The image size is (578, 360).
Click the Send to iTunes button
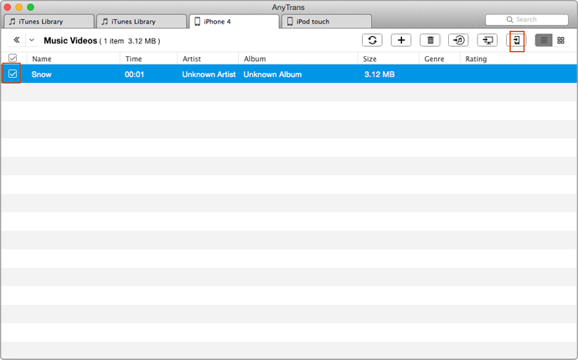click(x=458, y=40)
